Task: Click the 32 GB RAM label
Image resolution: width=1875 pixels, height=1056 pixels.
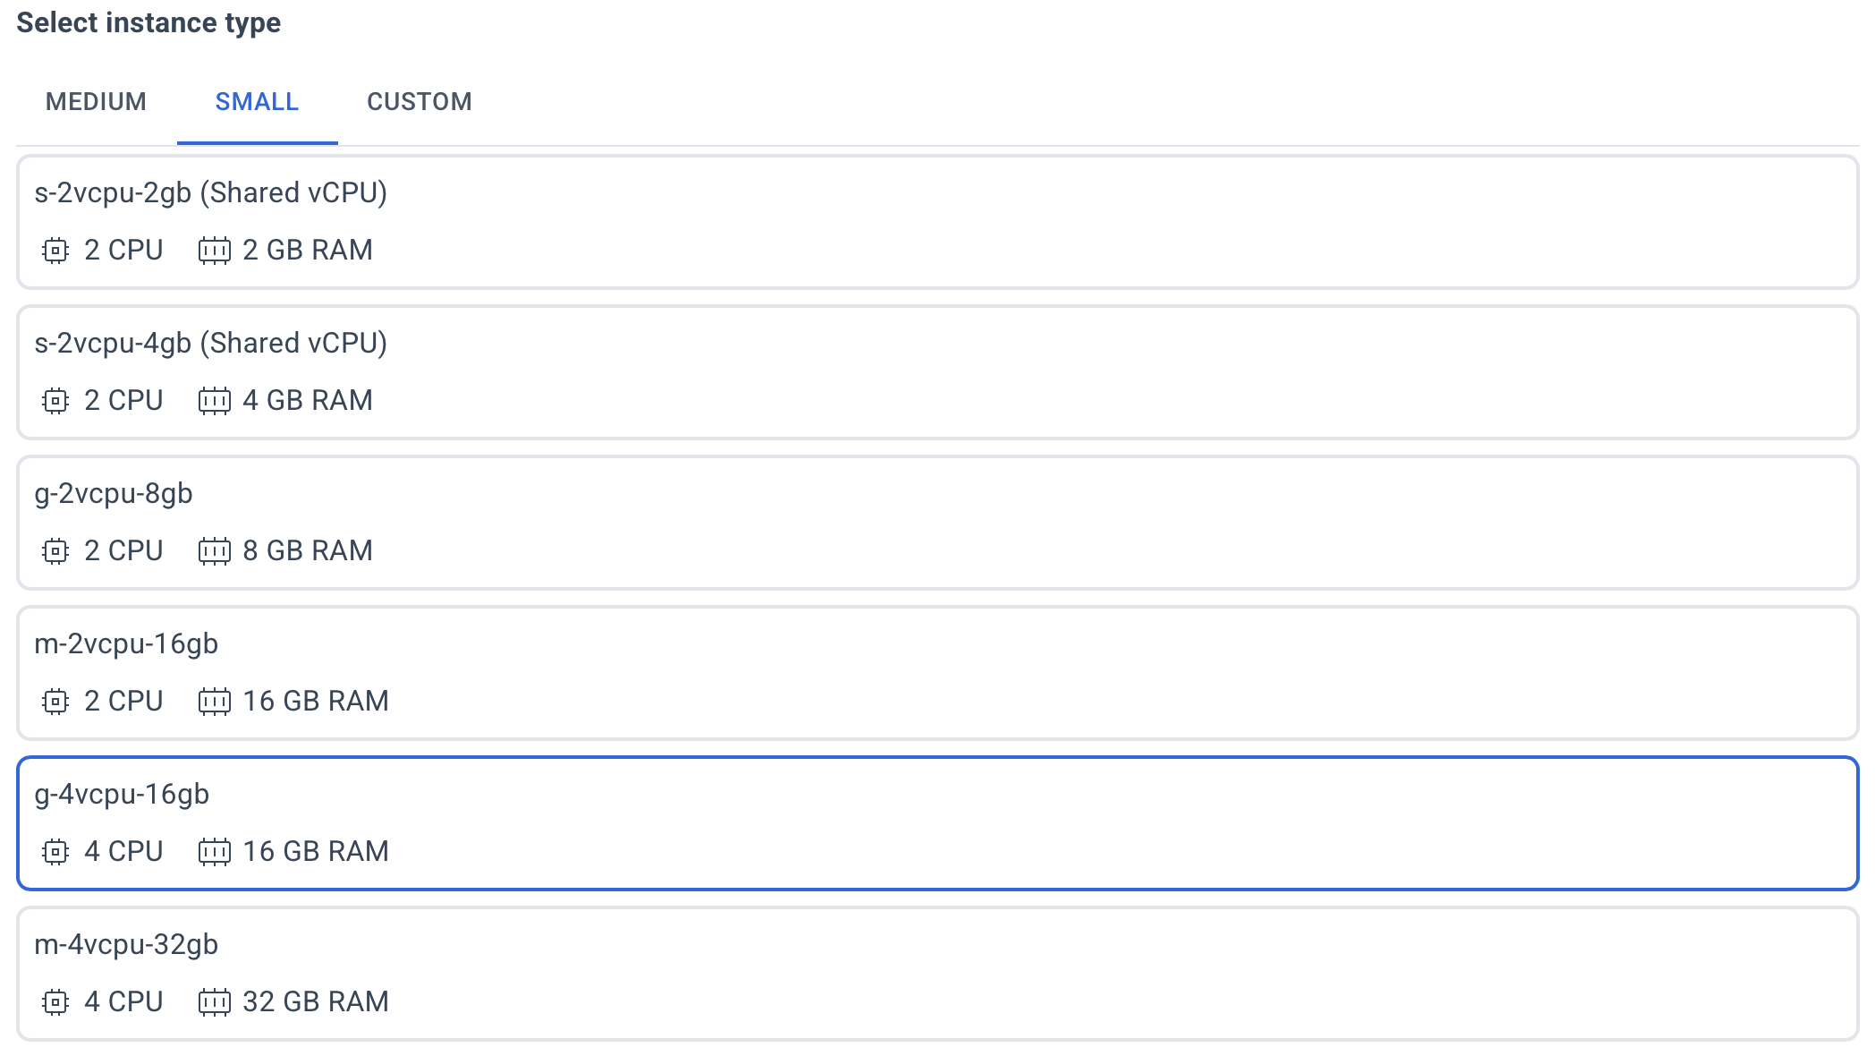Action: (316, 1001)
